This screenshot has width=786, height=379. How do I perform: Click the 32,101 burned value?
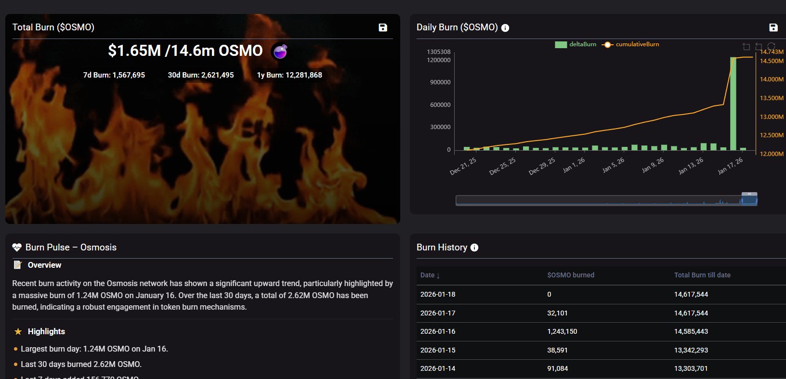click(x=557, y=313)
